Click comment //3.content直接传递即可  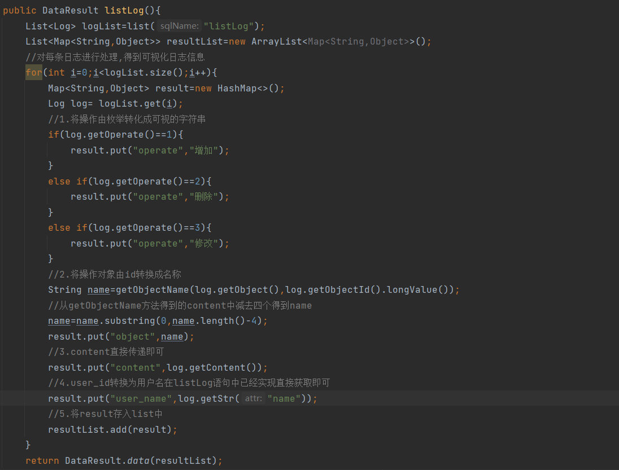coord(106,352)
